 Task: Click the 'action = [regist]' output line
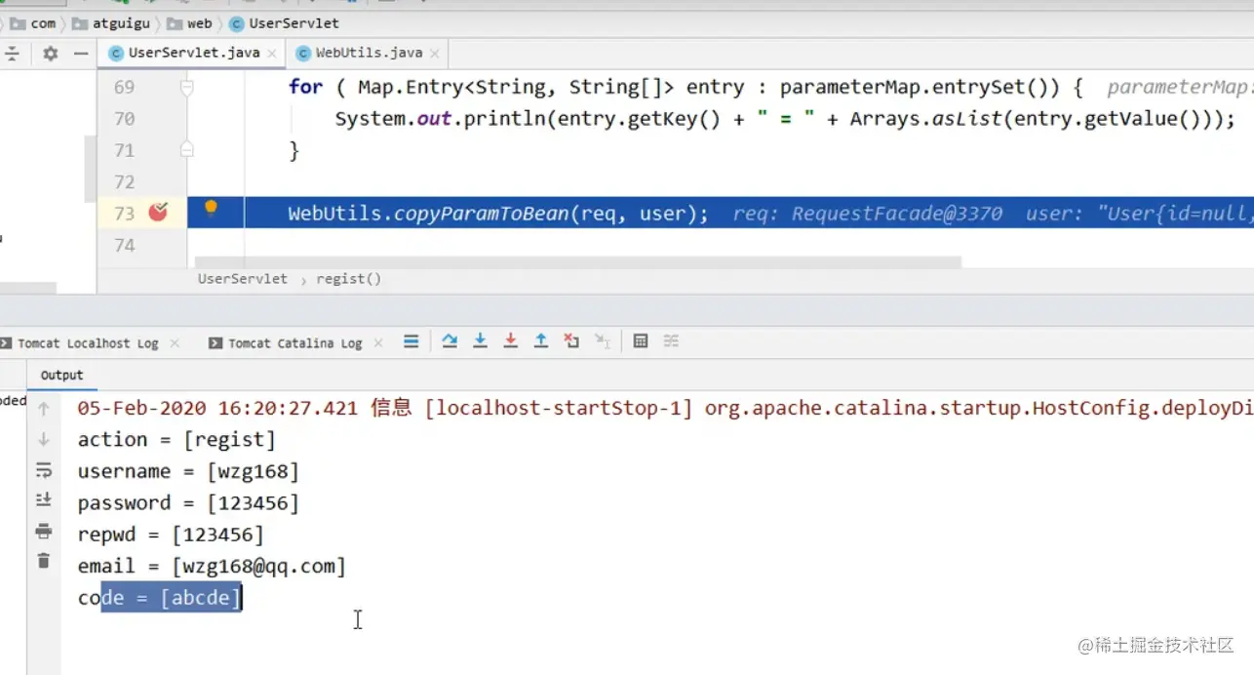pos(176,440)
